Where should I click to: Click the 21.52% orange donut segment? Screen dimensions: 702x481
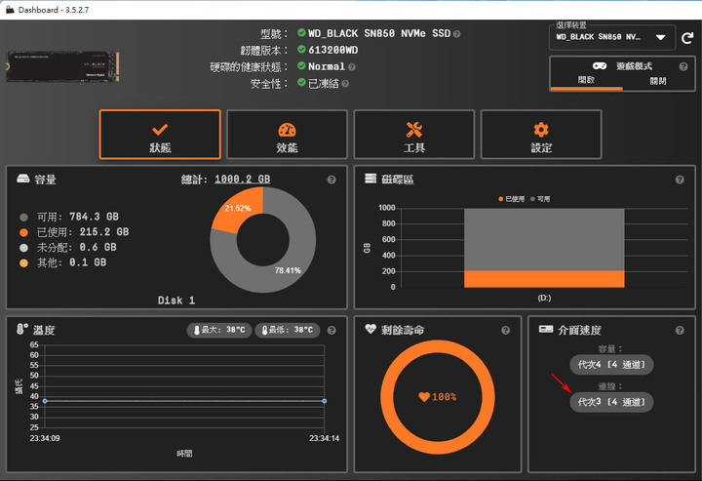239,209
